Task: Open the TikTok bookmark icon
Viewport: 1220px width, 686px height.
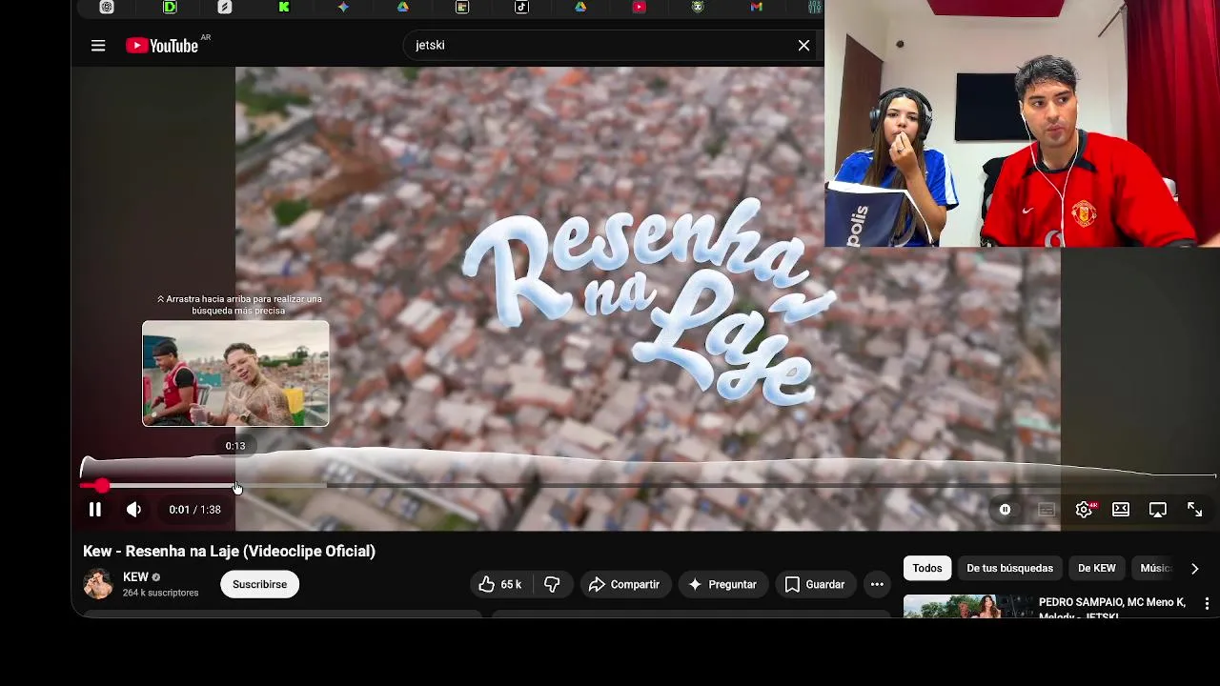Action: click(x=521, y=7)
